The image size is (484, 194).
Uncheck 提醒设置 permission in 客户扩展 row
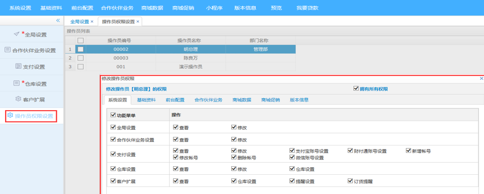pos(292,181)
